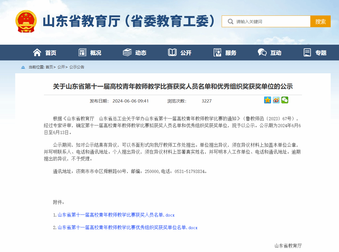Click the article headline about 第十一届高校青年教师教学比赛
This screenshot has height=252, width=339.
(173, 86)
